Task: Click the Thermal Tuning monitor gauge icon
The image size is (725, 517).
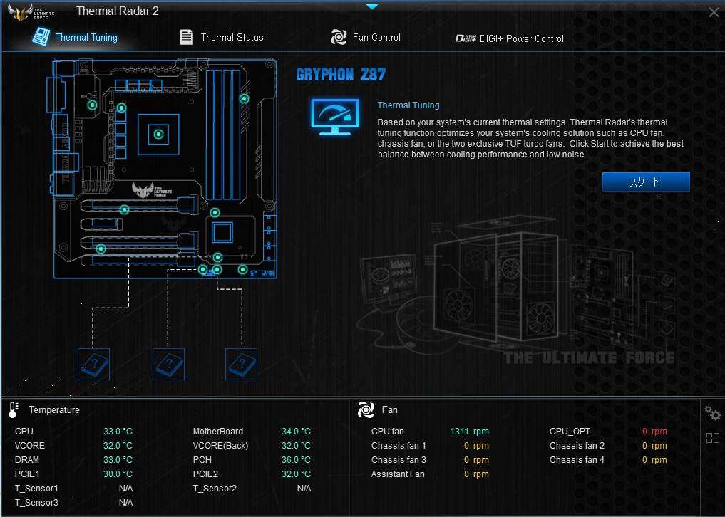Action: coord(335,117)
